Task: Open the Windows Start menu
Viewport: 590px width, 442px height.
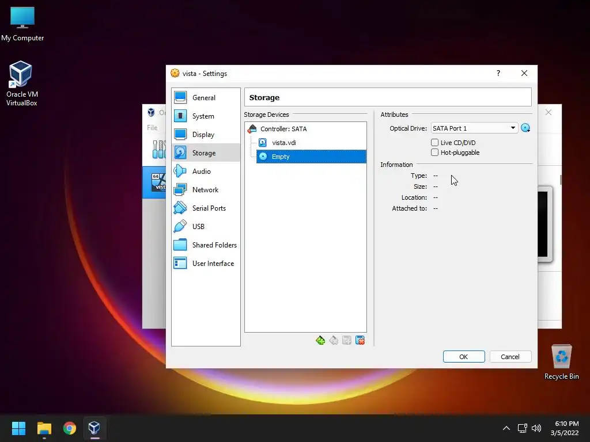Action: (18, 428)
